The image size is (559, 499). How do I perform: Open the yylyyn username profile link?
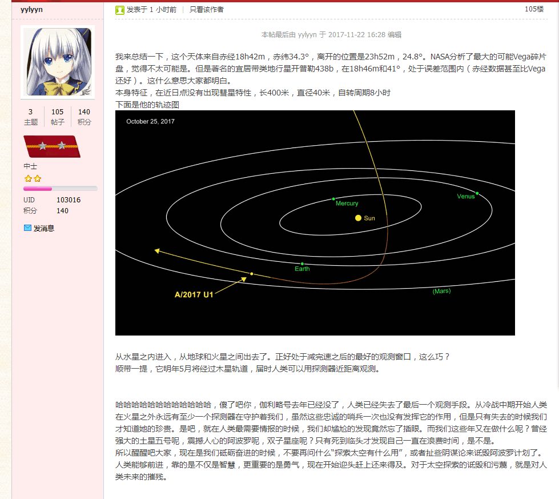click(33, 10)
